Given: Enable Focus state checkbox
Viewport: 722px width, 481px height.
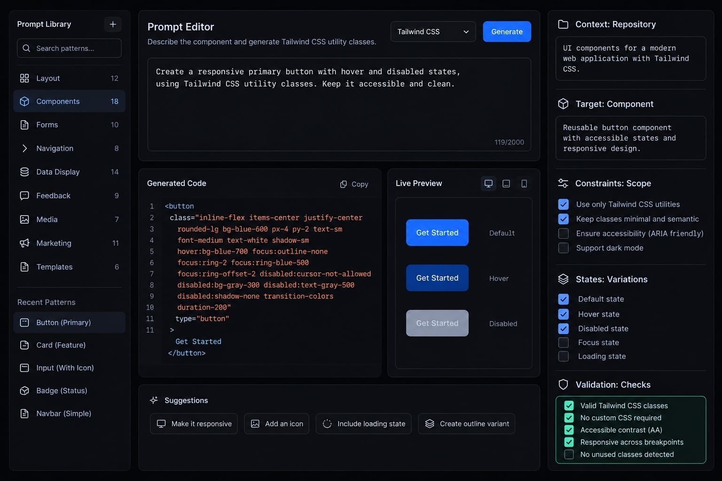Looking at the screenshot, I should (563, 342).
